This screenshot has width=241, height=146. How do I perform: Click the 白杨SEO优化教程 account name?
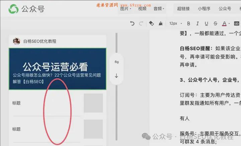(40, 41)
